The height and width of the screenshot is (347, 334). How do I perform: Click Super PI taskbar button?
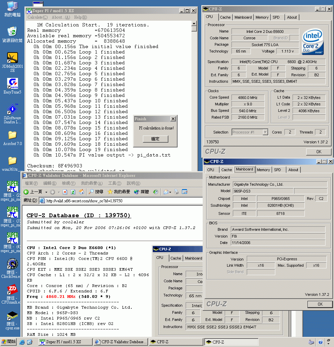(66, 342)
